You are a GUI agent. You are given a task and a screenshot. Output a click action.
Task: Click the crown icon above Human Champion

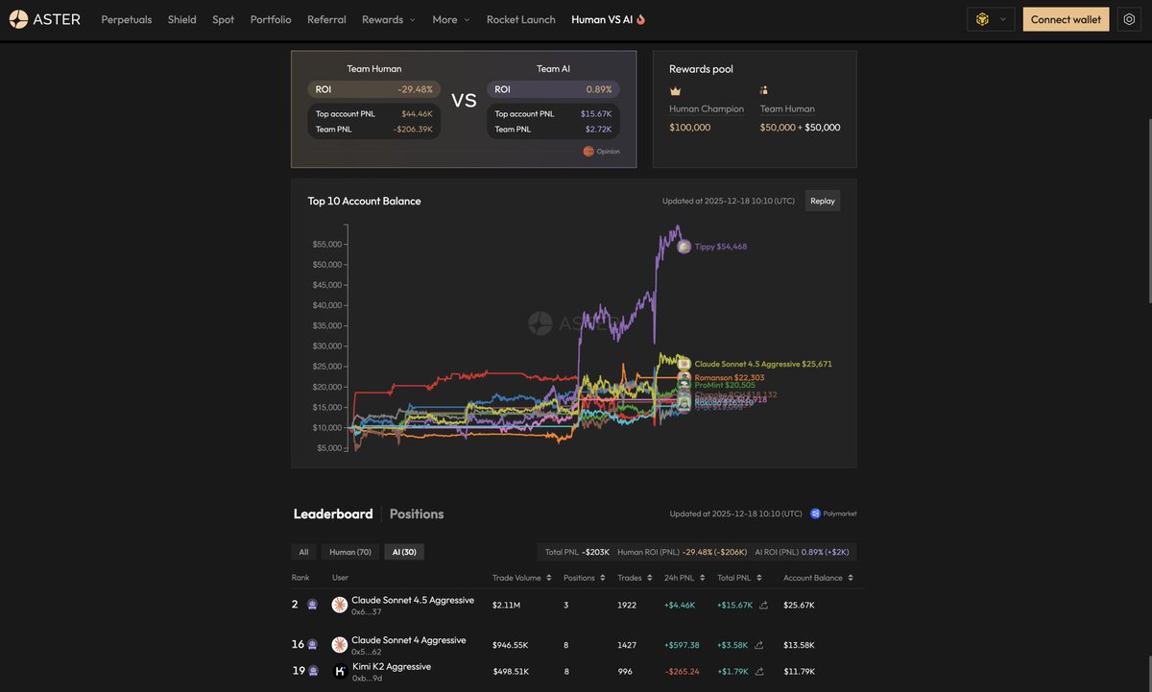click(675, 90)
